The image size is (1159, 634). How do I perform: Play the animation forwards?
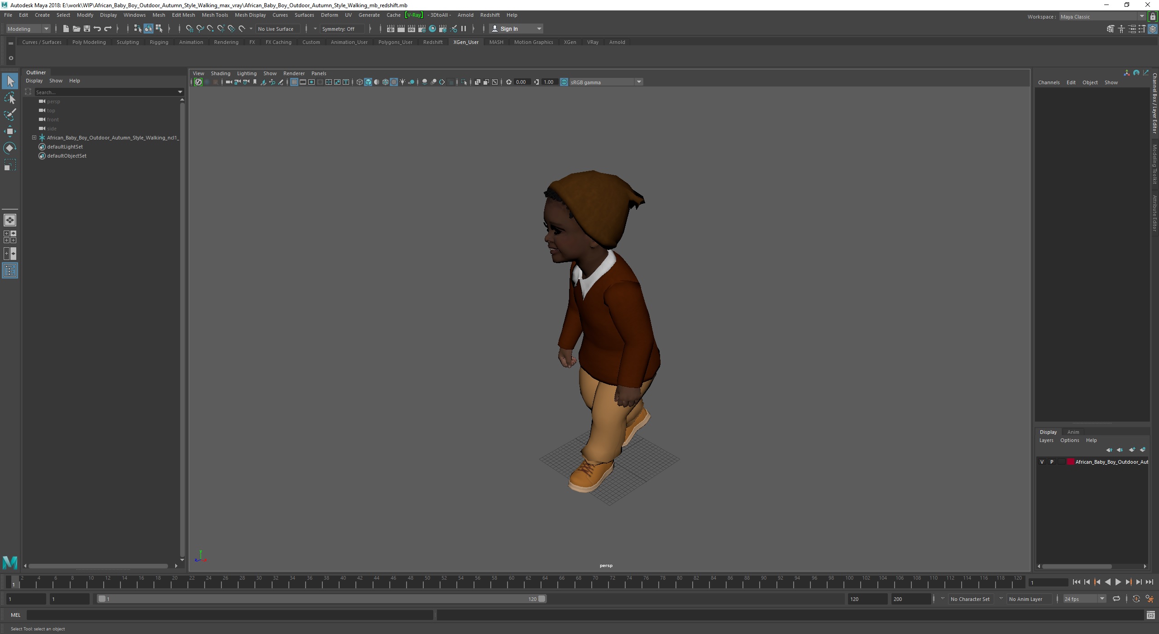click(1118, 582)
